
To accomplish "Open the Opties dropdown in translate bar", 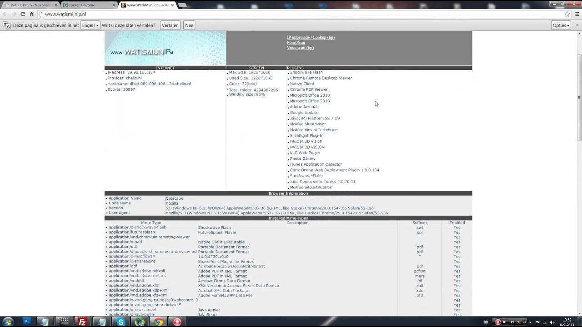I will coord(561,25).
